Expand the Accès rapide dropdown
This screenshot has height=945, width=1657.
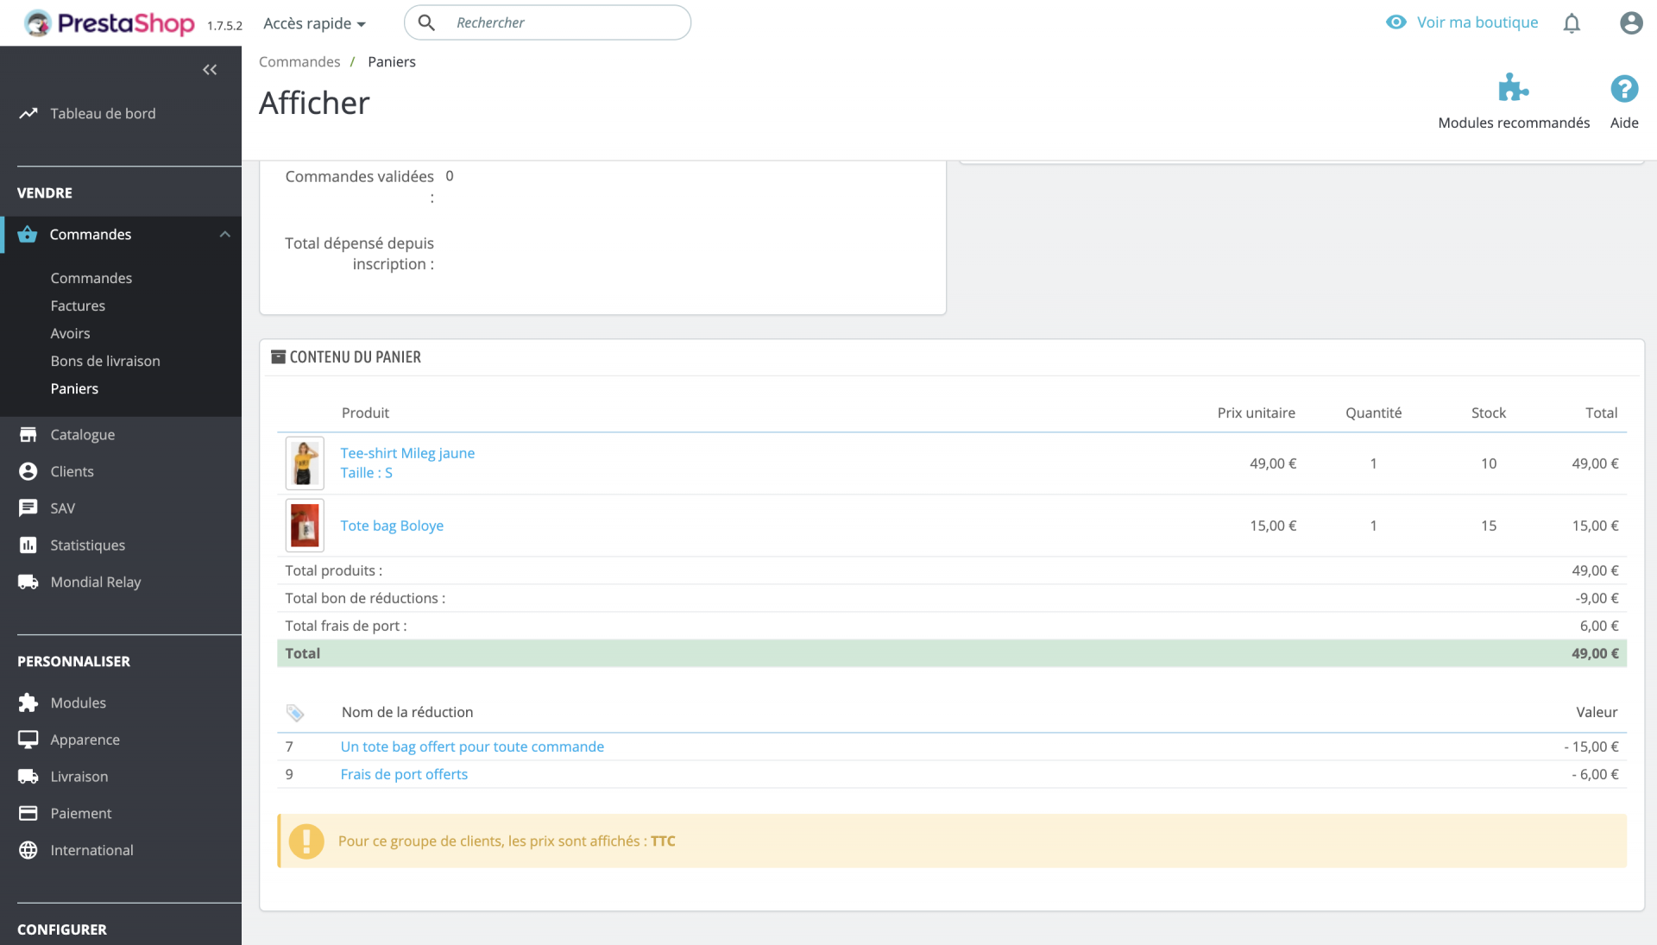tap(314, 23)
